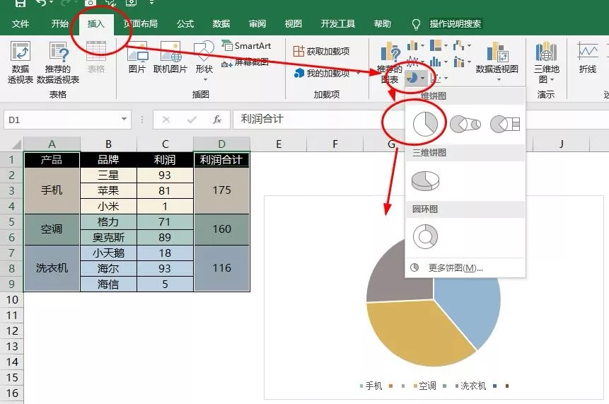Image resolution: width=609 pixels, height=404 pixels.
Task: Expand the Name Box dropdown
Action: [x=124, y=119]
